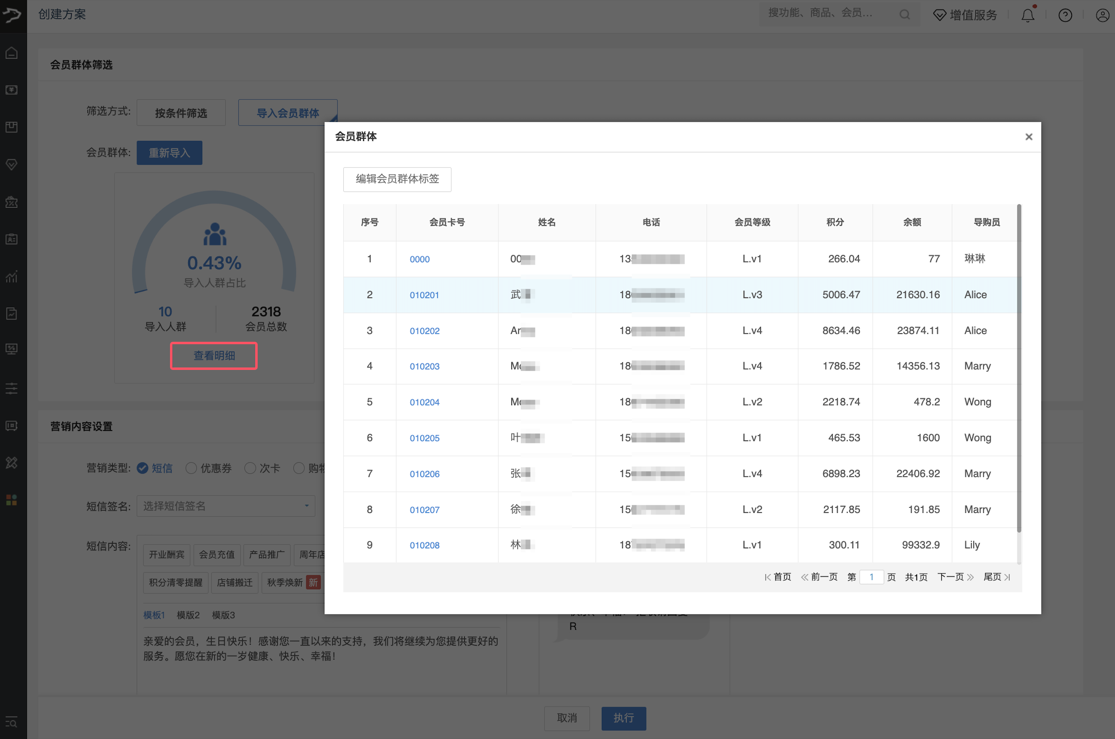Select the 优惠券 marketing type radio

191,468
